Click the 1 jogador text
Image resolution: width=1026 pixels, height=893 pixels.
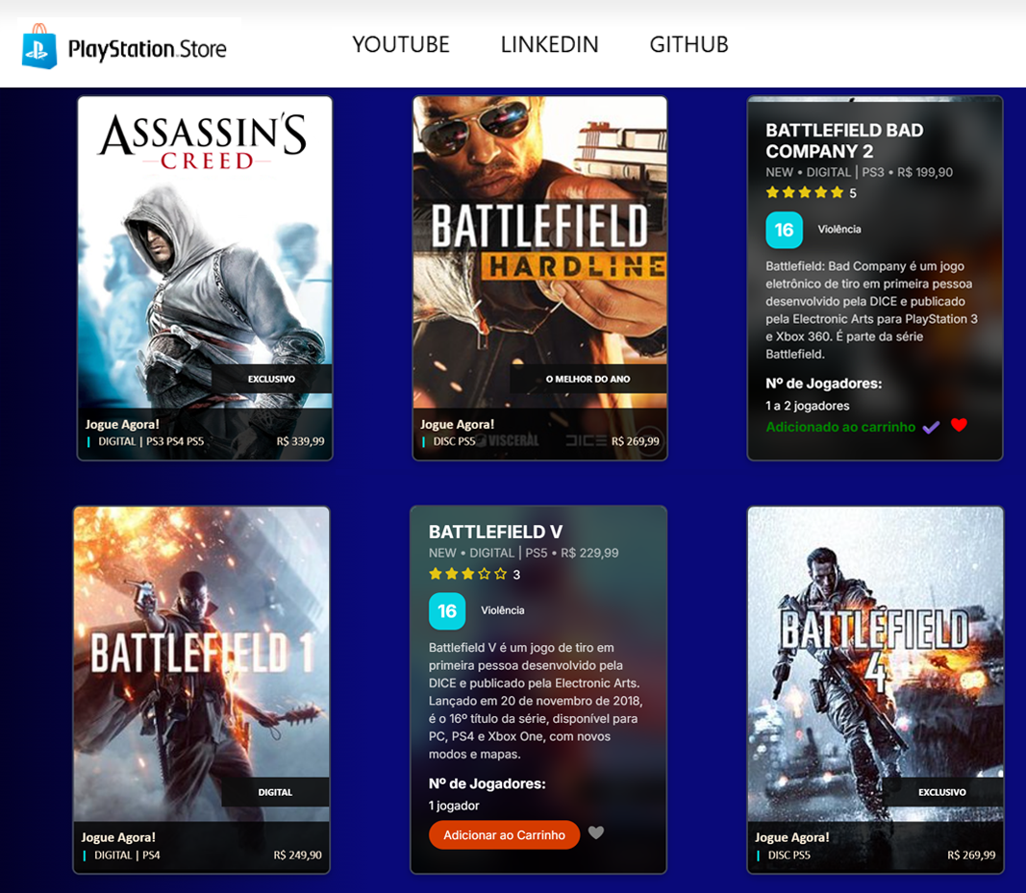(454, 806)
